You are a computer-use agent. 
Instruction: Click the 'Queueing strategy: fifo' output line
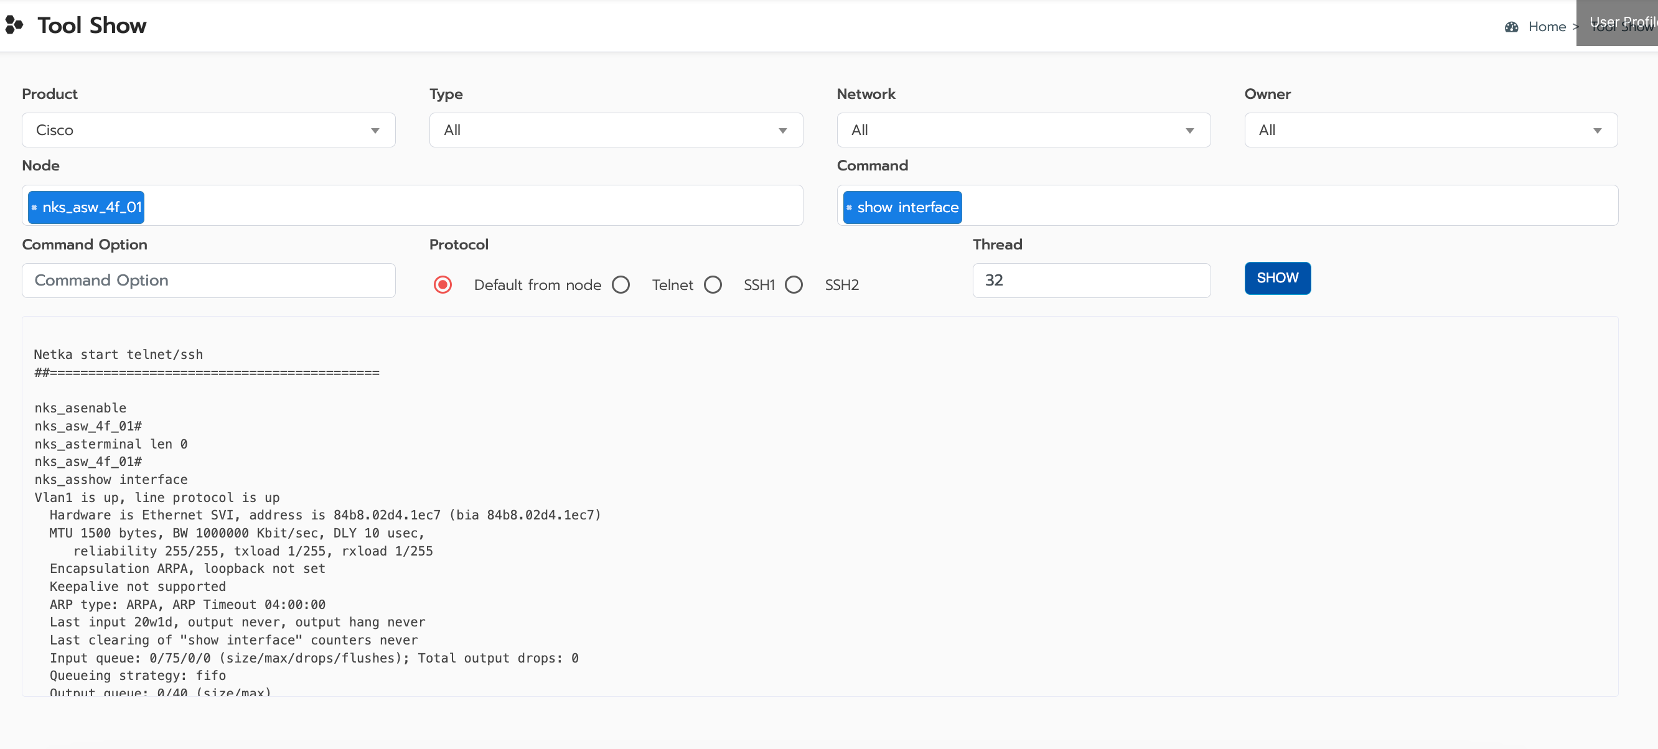(x=138, y=676)
